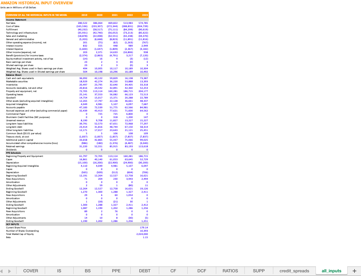Image resolution: width=361 pixels, height=276 pixels.
Task: Click the Balance Sheet section heading
Action: point(14,75)
